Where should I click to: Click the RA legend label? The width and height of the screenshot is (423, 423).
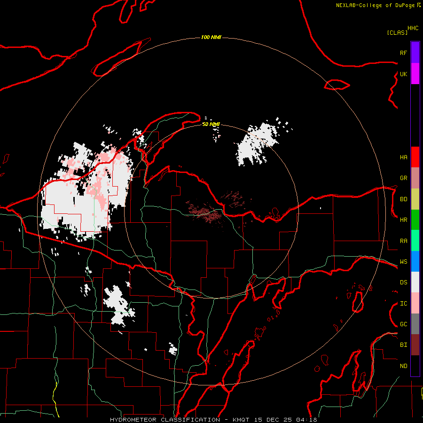pyautogui.click(x=403, y=241)
